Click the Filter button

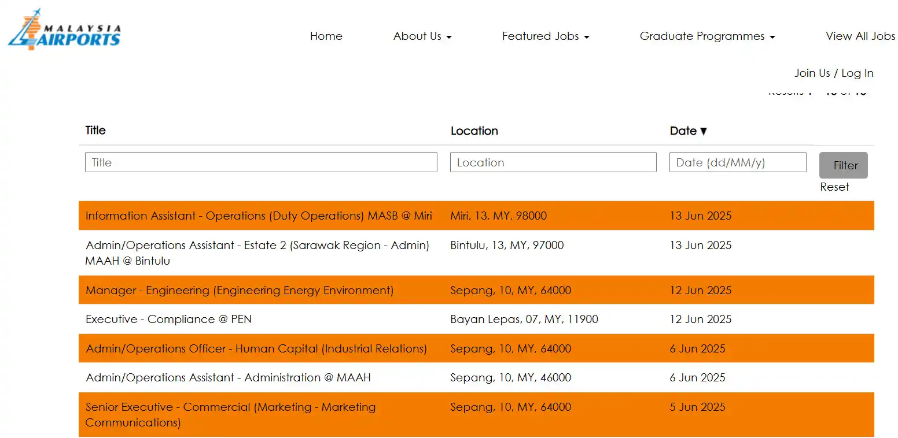tap(843, 165)
